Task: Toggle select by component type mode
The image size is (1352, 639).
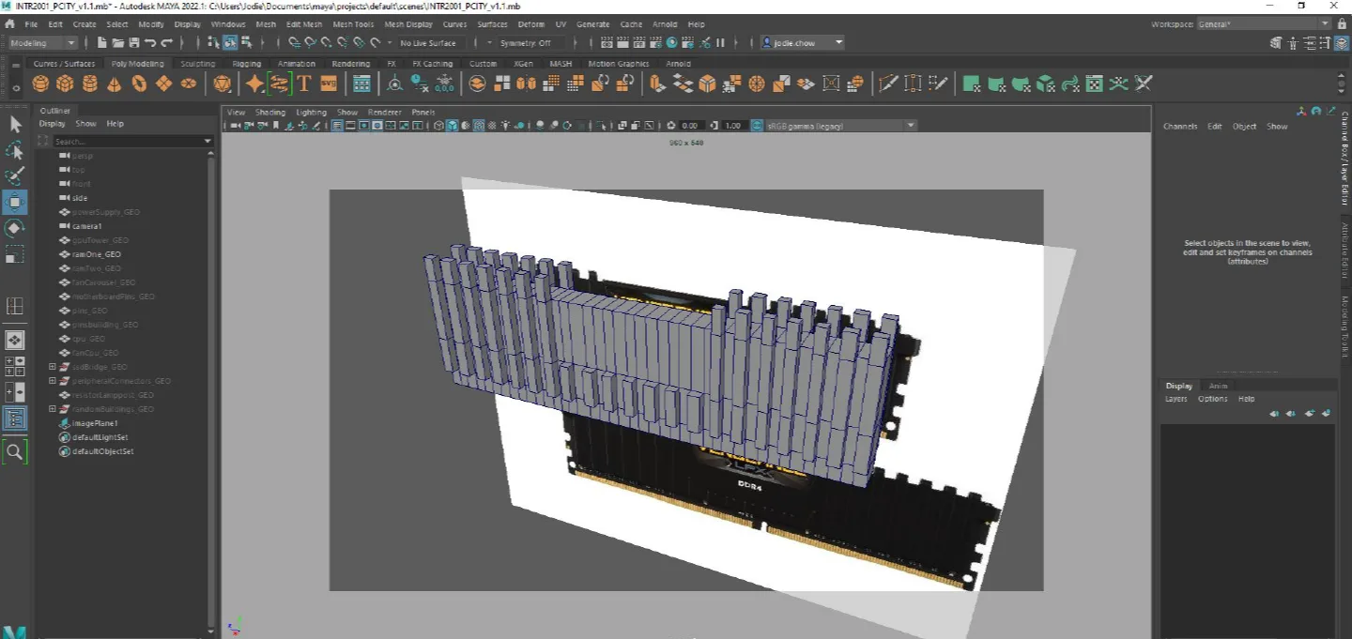Action: [246, 42]
